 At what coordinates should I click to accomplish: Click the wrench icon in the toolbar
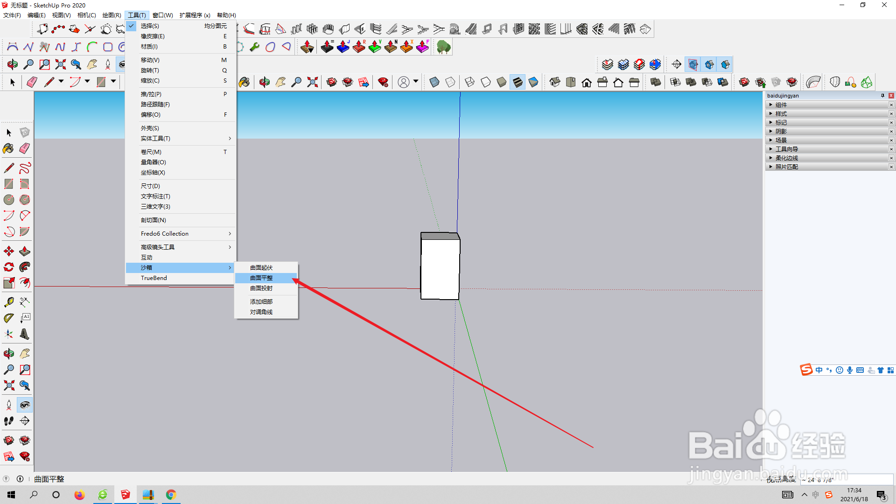tap(255, 47)
